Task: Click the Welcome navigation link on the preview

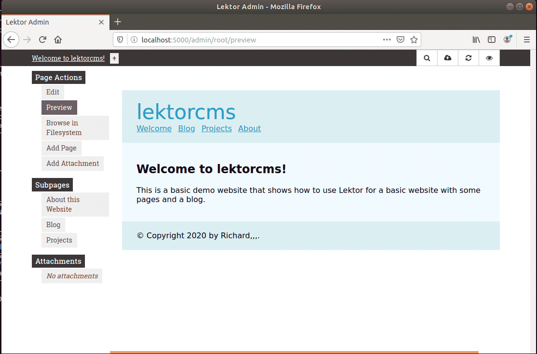Action: [154, 128]
